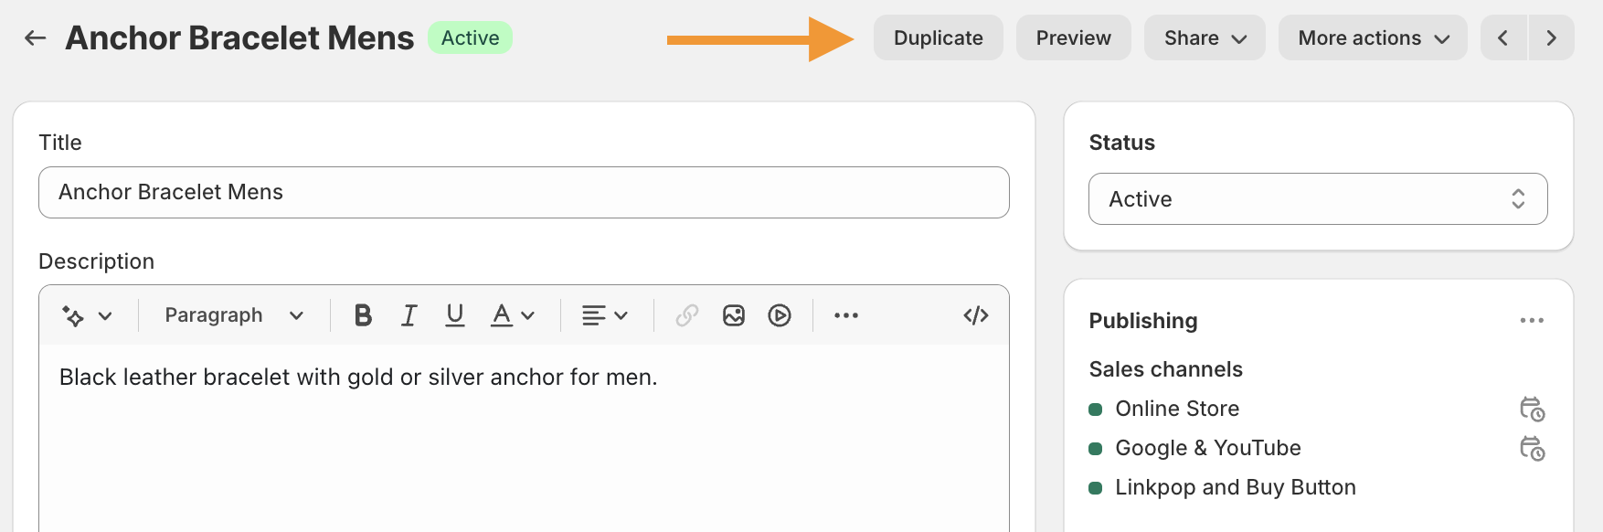1603x532 pixels.
Task: Open more formatting options ellipsis
Action: (846, 315)
